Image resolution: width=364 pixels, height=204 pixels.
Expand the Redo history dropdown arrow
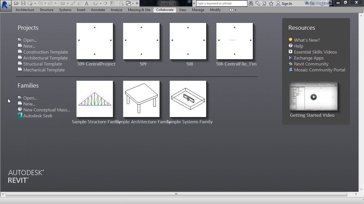click(x=55, y=3)
